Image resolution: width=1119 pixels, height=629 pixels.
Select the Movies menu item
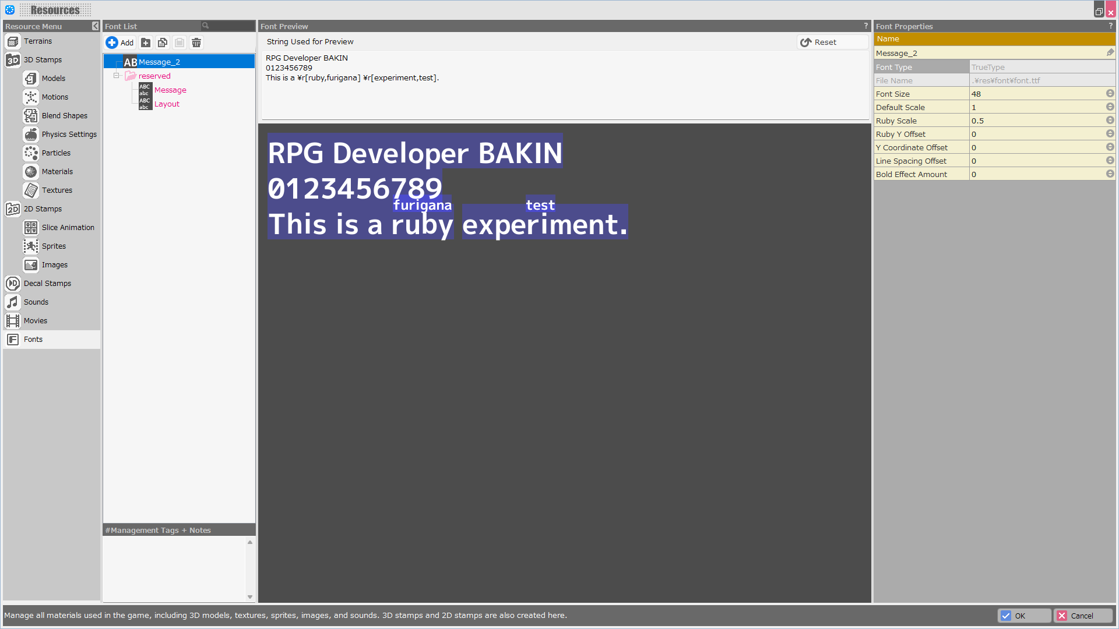[x=36, y=321]
